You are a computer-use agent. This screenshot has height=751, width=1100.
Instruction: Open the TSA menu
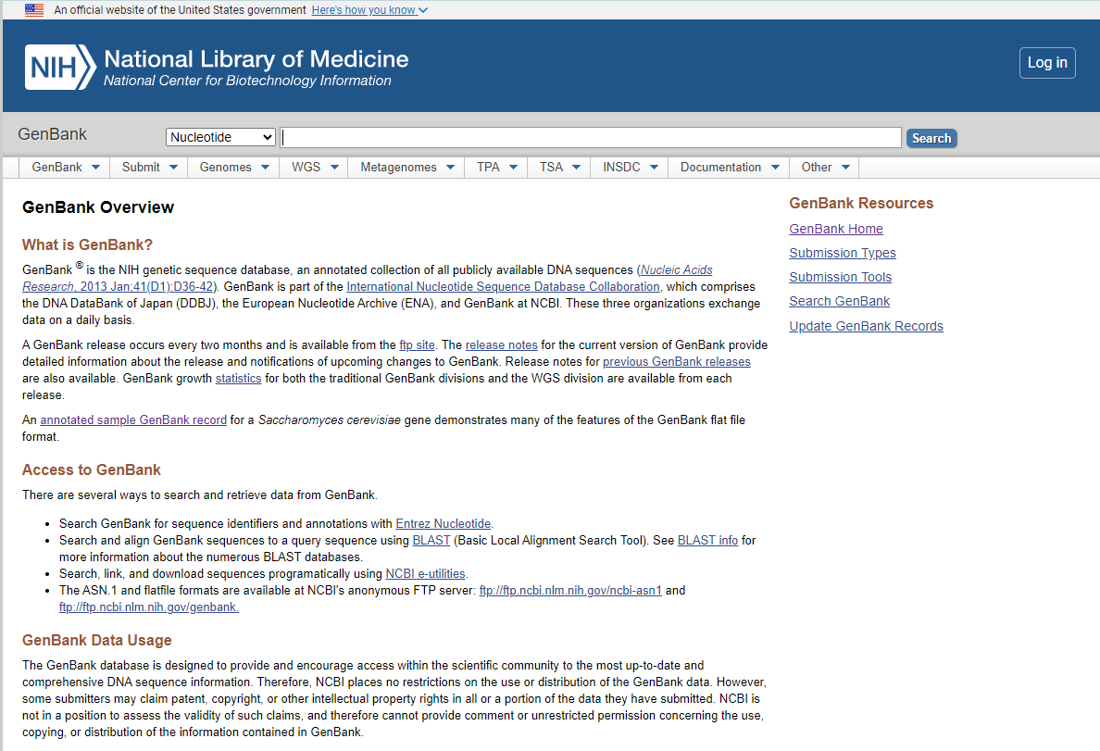[559, 167]
